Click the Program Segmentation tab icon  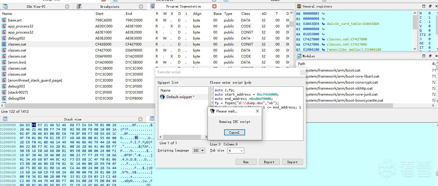tap(152, 6)
